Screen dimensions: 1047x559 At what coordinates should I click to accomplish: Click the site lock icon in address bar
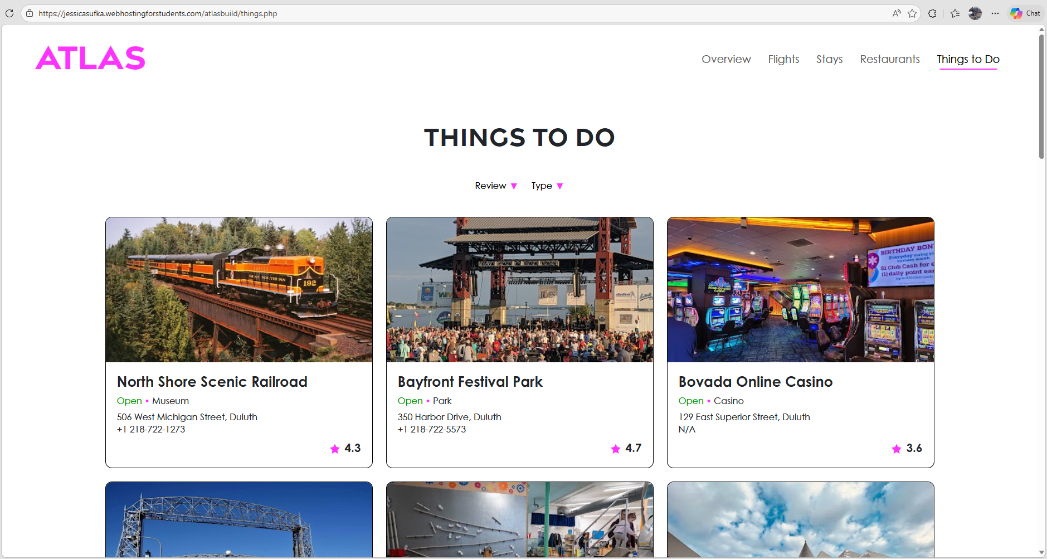coord(30,13)
